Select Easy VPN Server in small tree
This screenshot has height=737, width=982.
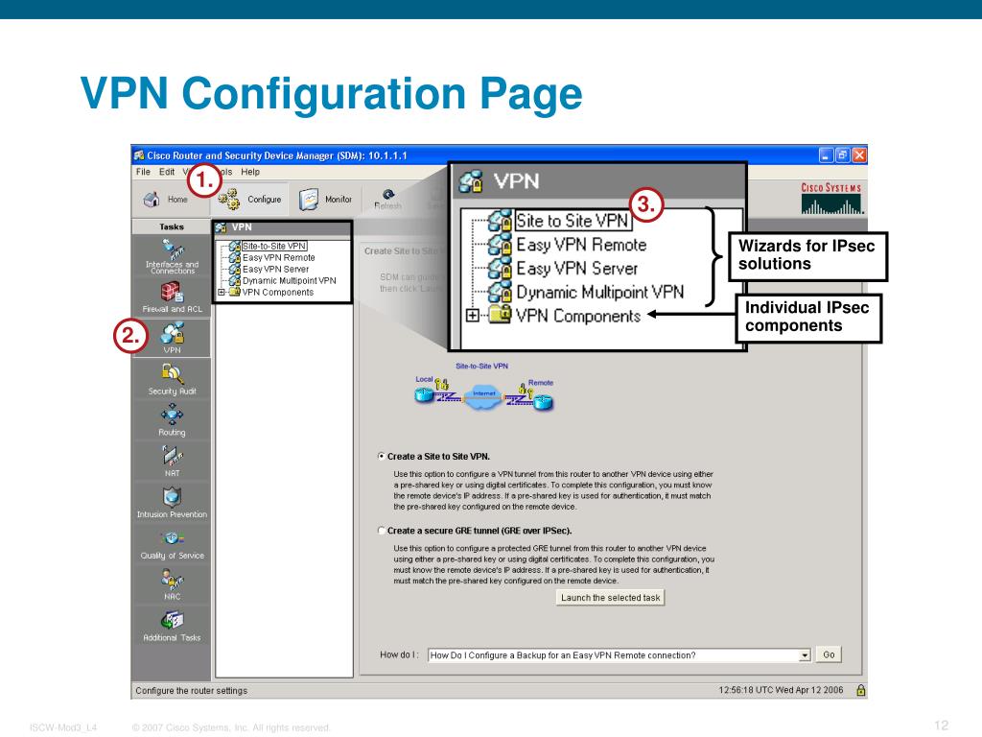click(275, 269)
